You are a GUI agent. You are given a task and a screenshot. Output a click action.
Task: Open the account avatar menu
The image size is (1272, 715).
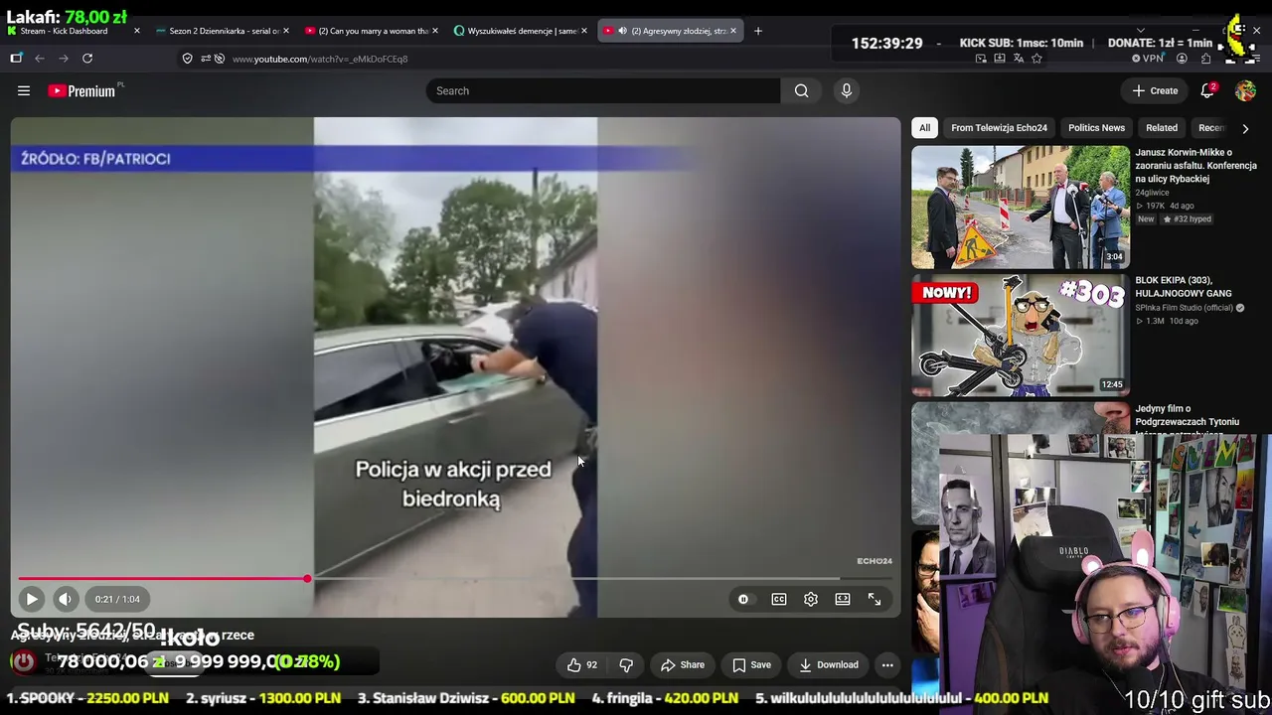[1245, 91]
